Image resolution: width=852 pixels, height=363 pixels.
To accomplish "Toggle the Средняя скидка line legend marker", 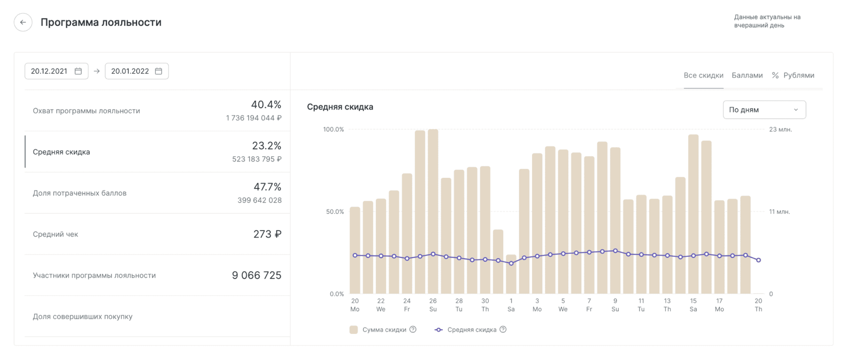I will (438, 330).
